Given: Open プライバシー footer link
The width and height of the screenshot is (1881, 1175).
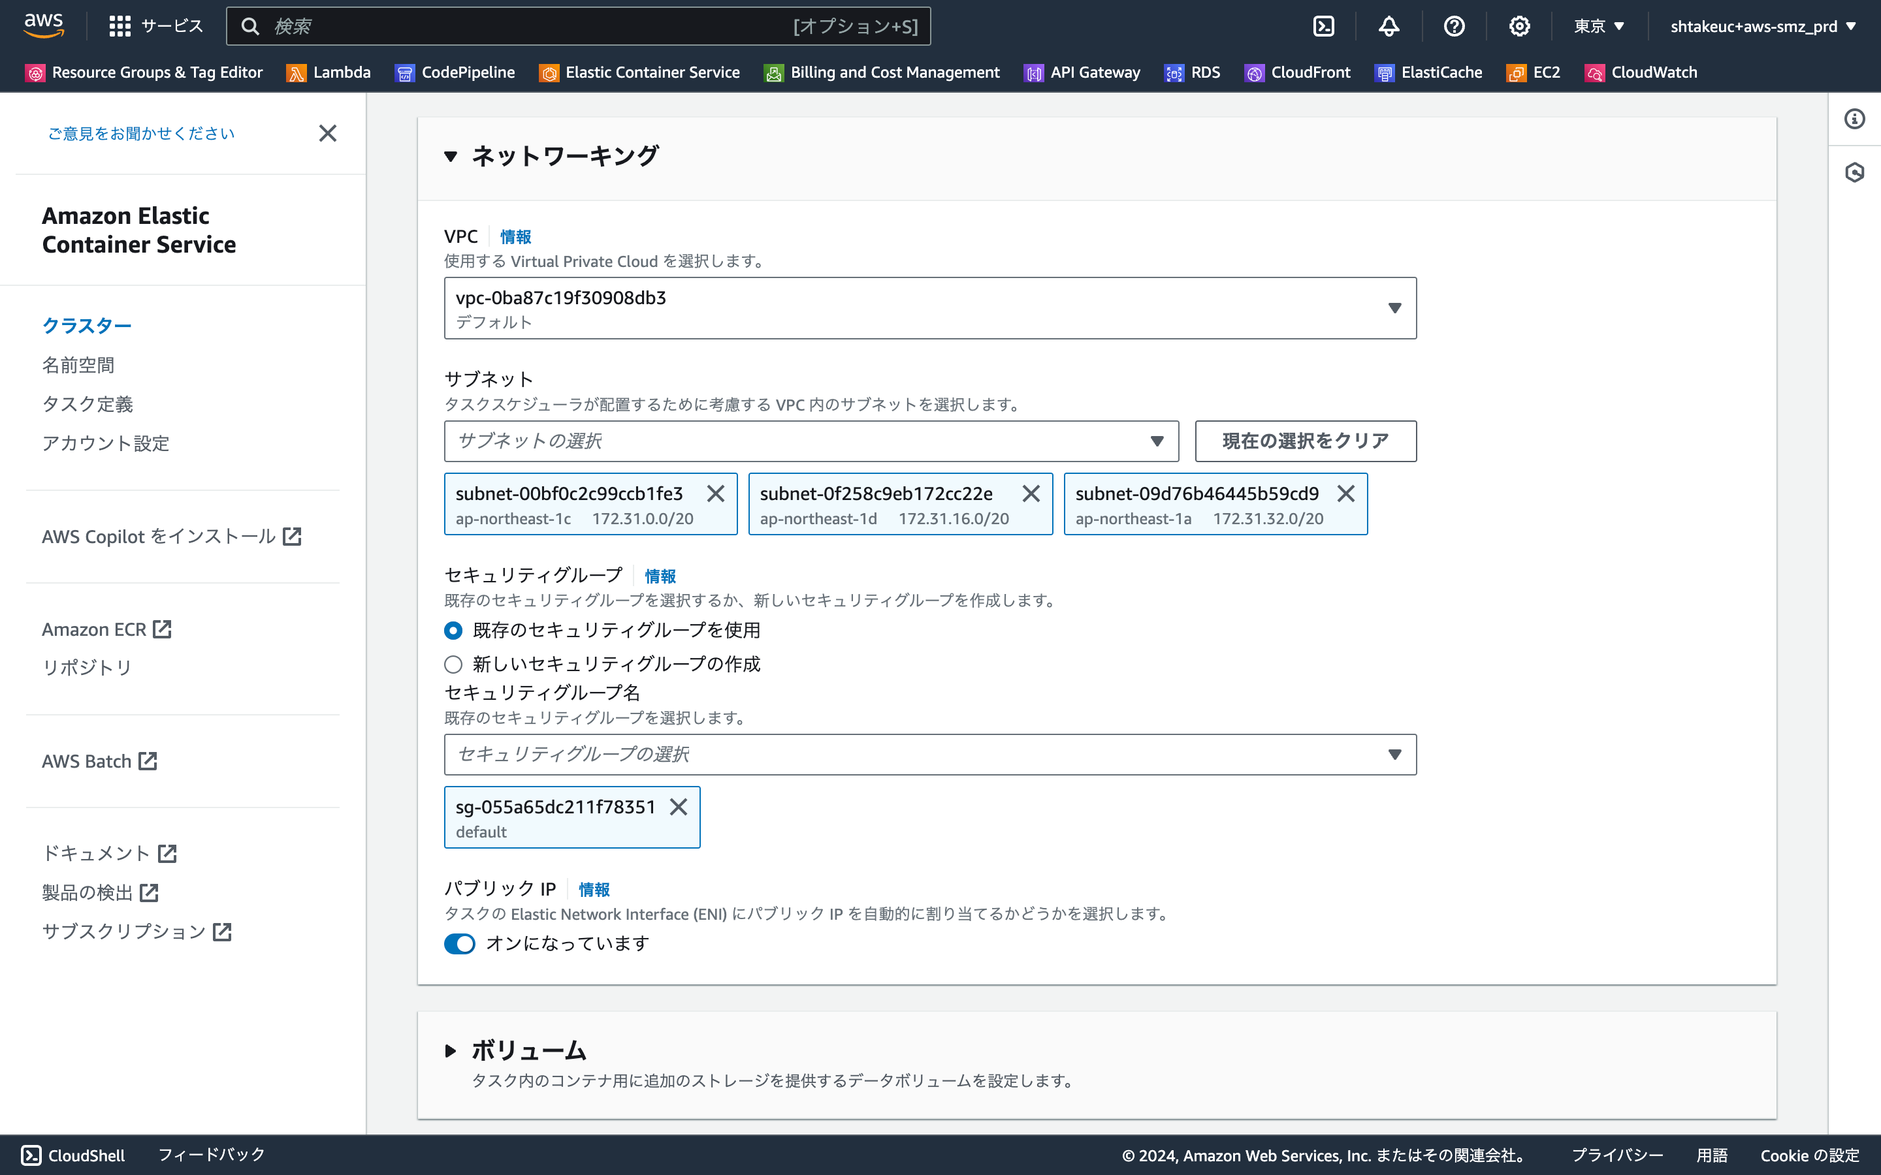Looking at the screenshot, I should click(x=1618, y=1155).
